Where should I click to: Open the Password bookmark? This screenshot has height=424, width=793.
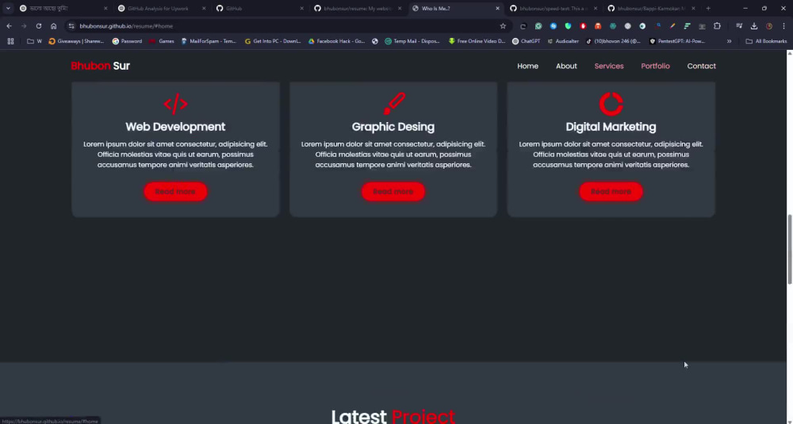[127, 41]
